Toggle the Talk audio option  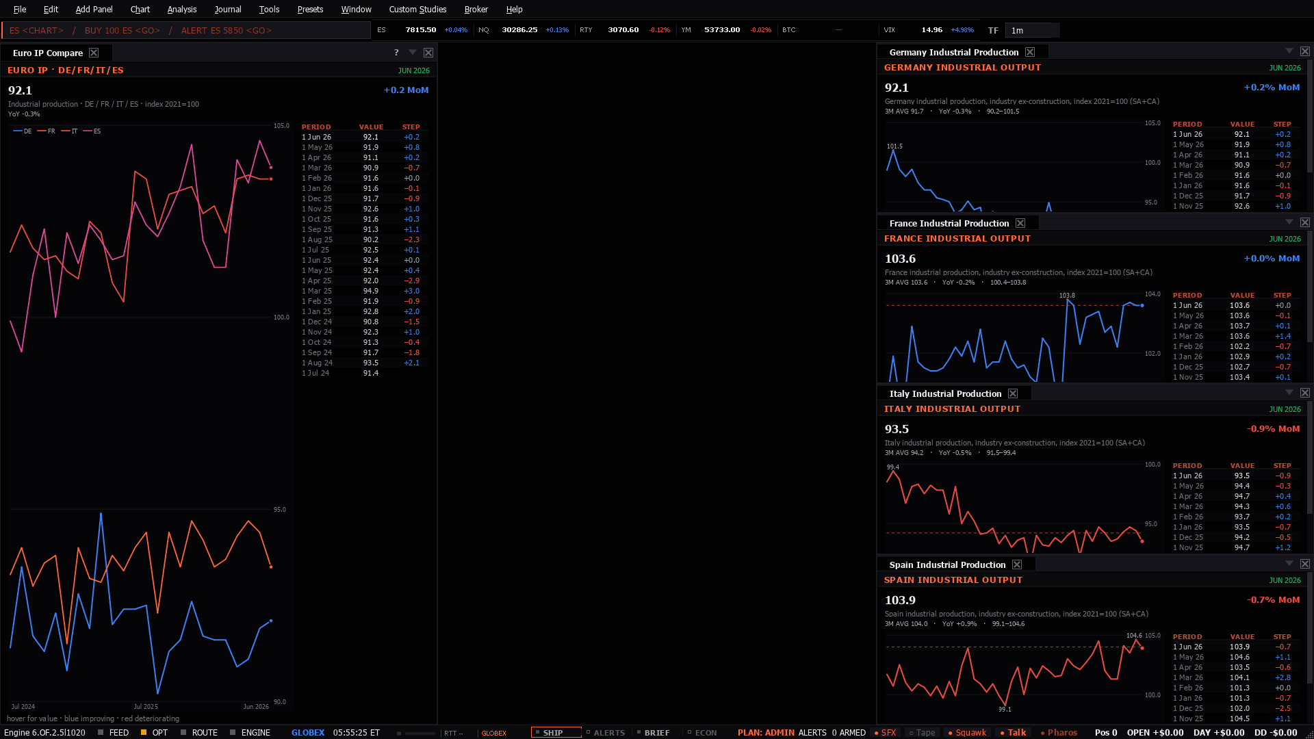(x=1014, y=732)
